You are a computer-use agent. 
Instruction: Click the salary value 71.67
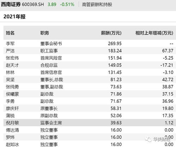pyautogui.click(x=116, y=101)
